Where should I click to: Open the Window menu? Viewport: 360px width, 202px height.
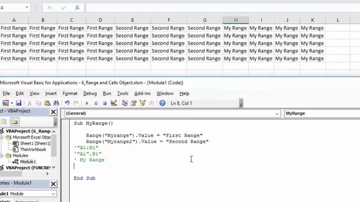[165, 94]
